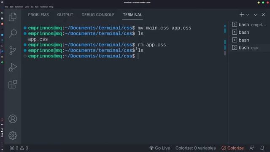Image resolution: width=270 pixels, height=152 pixels.
Task: Click the 'rm app.css' command text
Action: pyautogui.click(x=152, y=45)
